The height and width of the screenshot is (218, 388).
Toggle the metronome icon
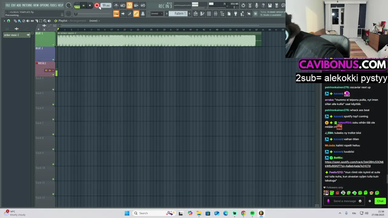point(116,5)
